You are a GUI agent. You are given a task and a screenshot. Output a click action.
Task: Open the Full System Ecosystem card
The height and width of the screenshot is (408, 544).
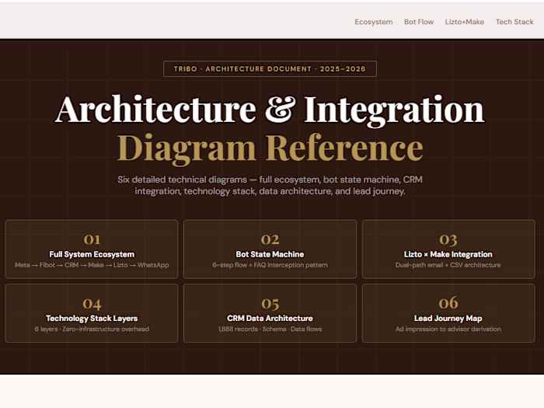[x=92, y=249]
